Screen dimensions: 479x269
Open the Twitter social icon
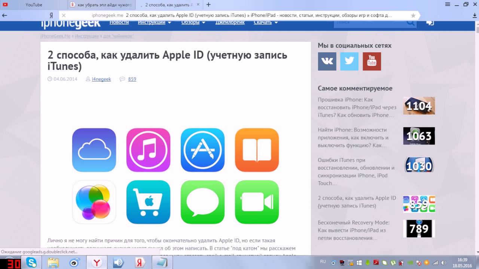(x=349, y=61)
